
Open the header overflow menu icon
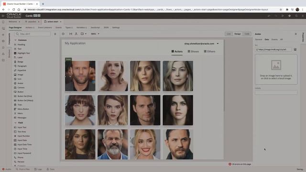click(303, 16)
